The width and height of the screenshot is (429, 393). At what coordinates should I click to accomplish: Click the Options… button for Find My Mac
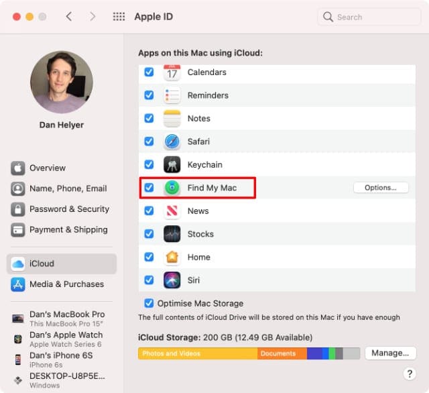[381, 188]
